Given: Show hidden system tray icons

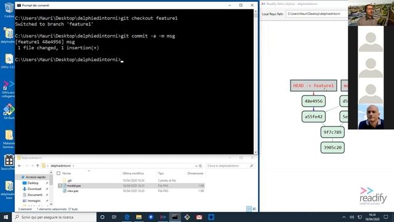Looking at the screenshot, I should click(344, 217).
